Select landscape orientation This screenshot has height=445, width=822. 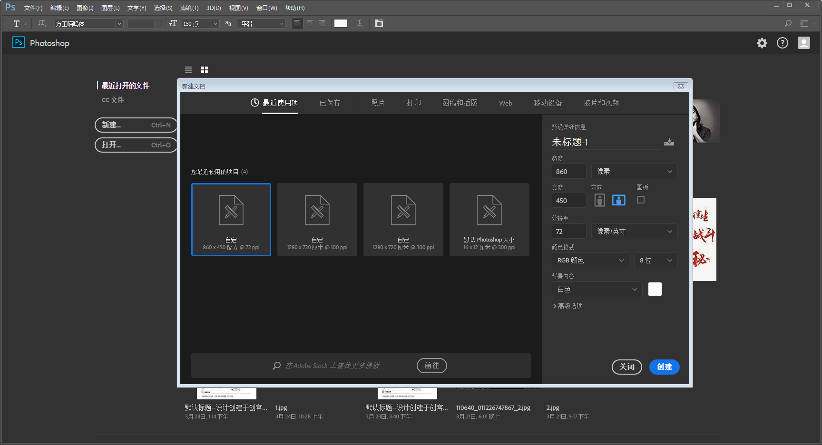pyautogui.click(x=619, y=200)
